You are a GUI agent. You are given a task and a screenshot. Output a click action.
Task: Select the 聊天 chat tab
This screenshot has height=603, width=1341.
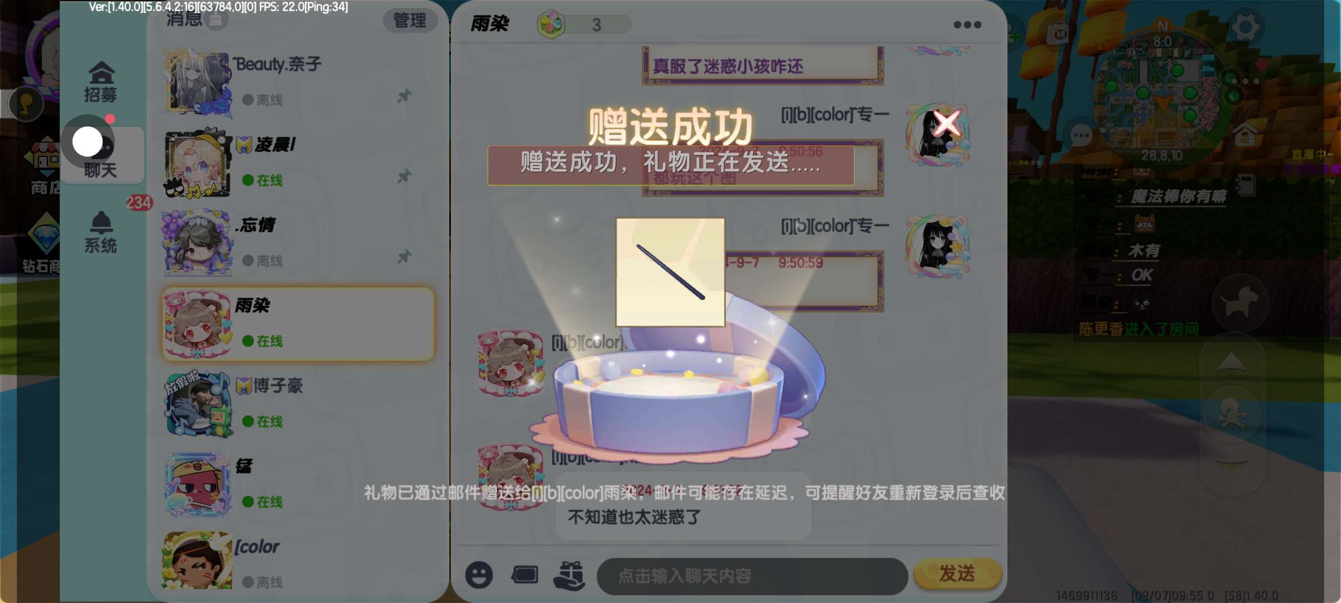[x=101, y=155]
